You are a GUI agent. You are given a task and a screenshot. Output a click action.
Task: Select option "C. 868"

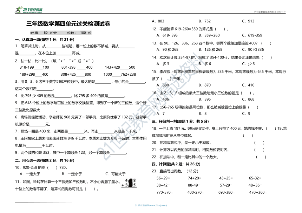(248, 99)
